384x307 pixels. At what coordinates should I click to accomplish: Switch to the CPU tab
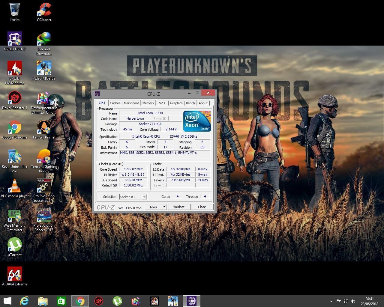[x=102, y=103]
